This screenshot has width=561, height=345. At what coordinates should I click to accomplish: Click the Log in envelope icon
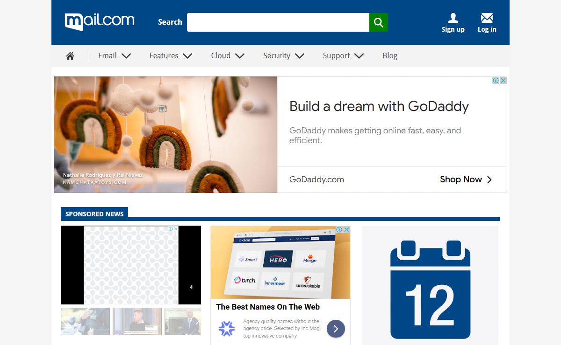(487, 18)
